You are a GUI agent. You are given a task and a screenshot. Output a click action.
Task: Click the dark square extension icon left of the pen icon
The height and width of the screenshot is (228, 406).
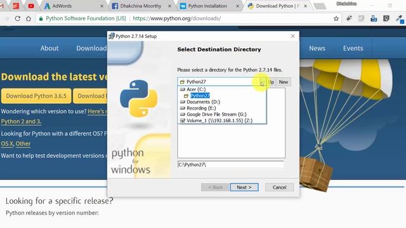coord(386,18)
